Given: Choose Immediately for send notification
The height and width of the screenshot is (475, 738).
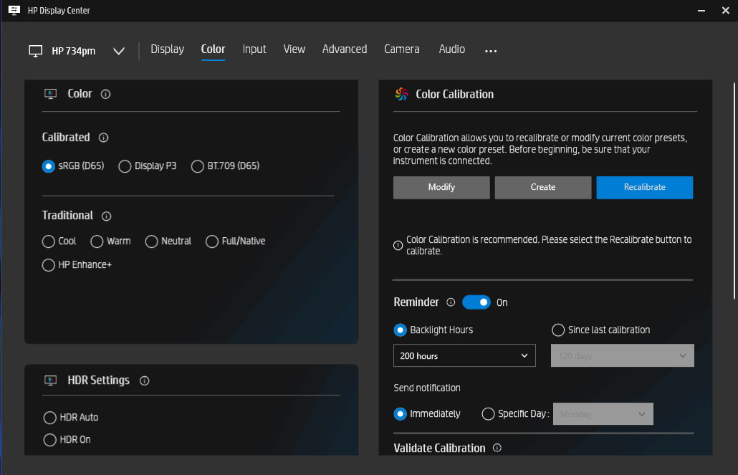Looking at the screenshot, I should (x=427, y=414).
